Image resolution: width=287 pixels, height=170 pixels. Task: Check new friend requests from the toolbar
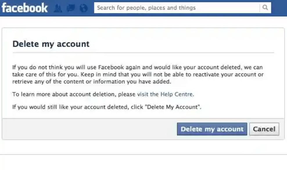pos(58,8)
